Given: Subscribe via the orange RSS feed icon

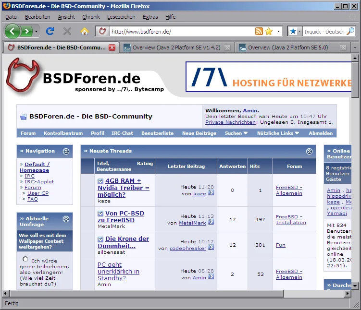Looking at the screenshot, I should click(259, 31).
